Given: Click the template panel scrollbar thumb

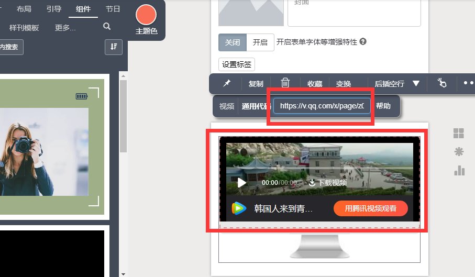Looking at the screenshot, I should pos(123,116).
